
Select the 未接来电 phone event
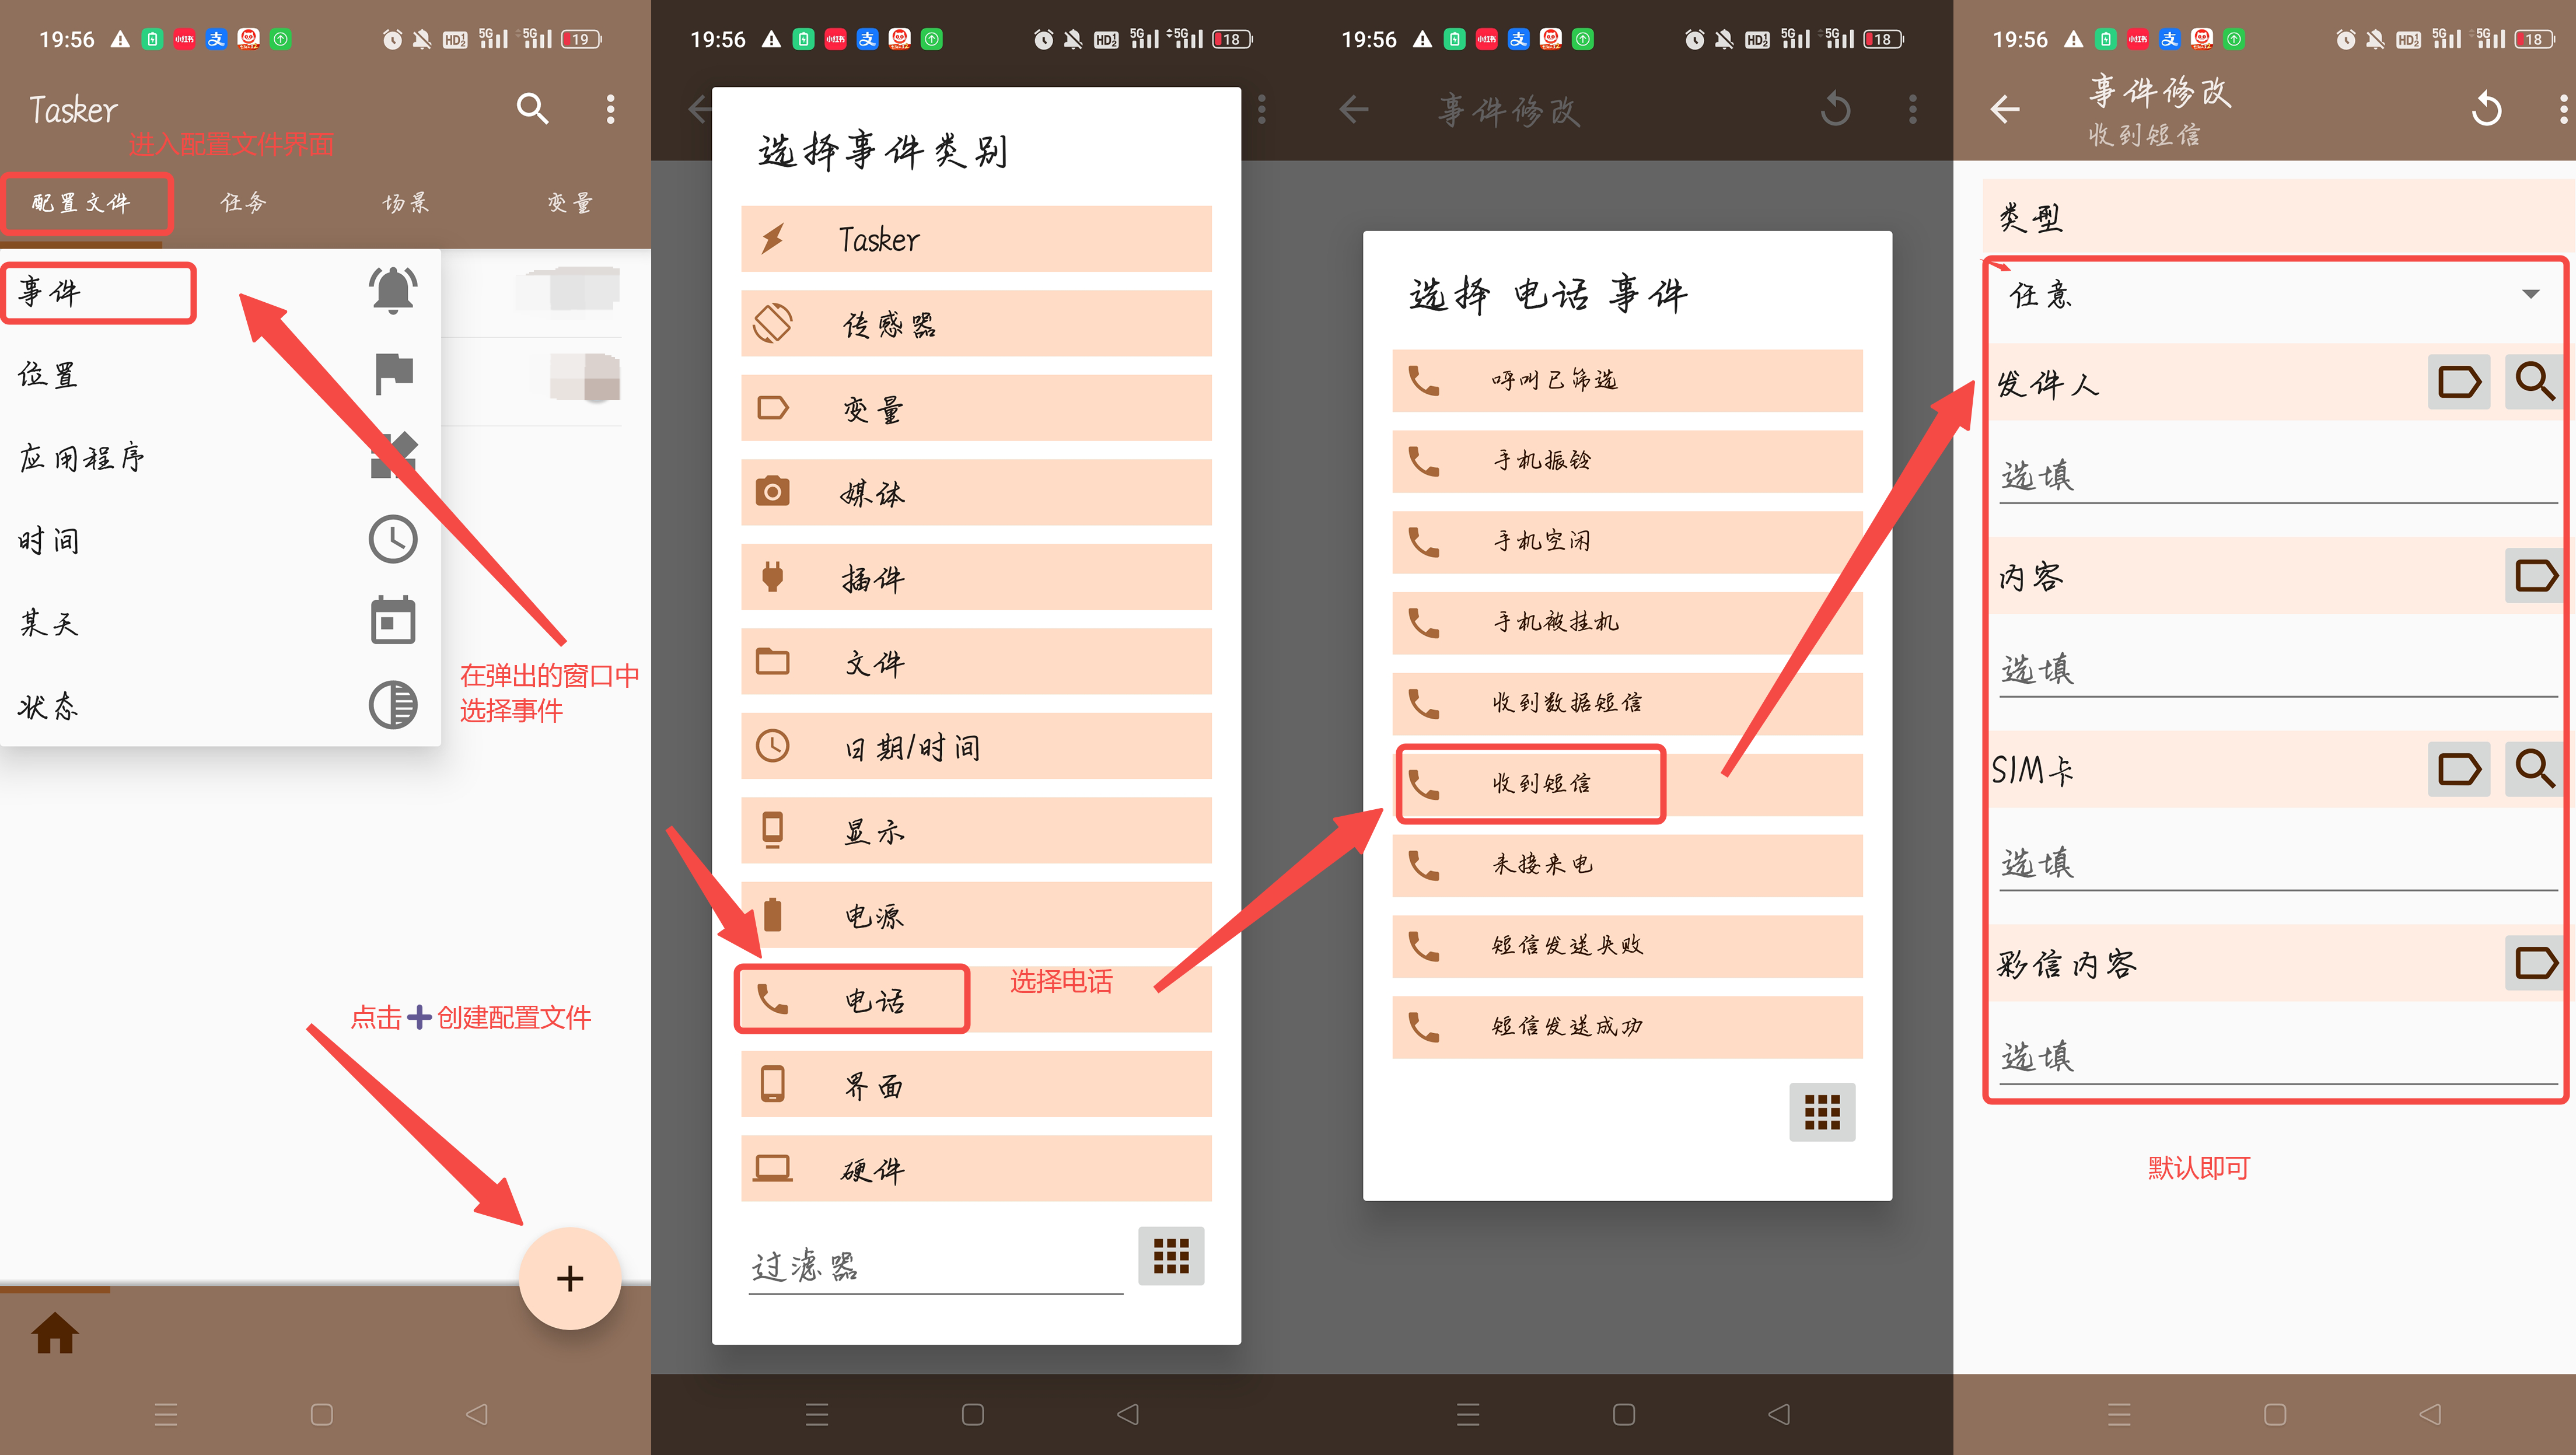click(x=1627, y=865)
